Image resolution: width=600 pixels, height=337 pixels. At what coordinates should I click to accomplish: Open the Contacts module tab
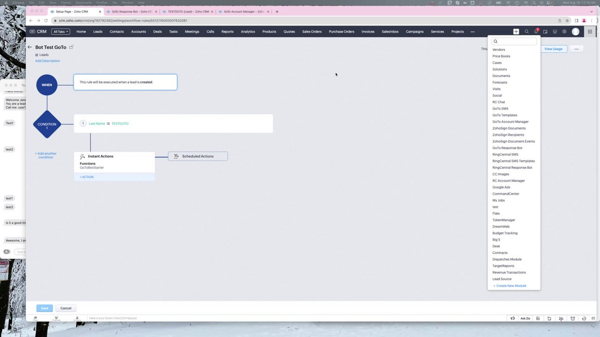point(117,31)
